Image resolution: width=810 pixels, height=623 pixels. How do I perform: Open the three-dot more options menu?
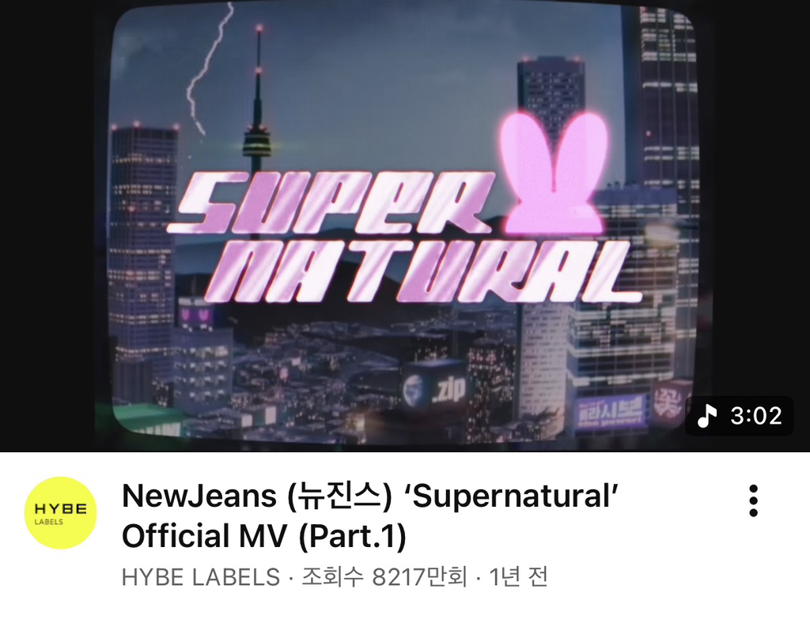pos(753,500)
